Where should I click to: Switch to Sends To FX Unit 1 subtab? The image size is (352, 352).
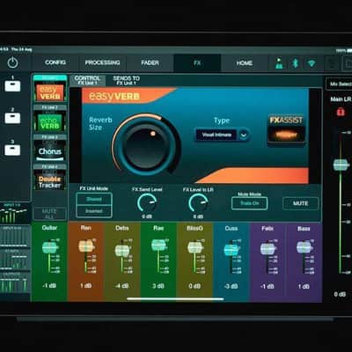pyautogui.click(x=126, y=80)
